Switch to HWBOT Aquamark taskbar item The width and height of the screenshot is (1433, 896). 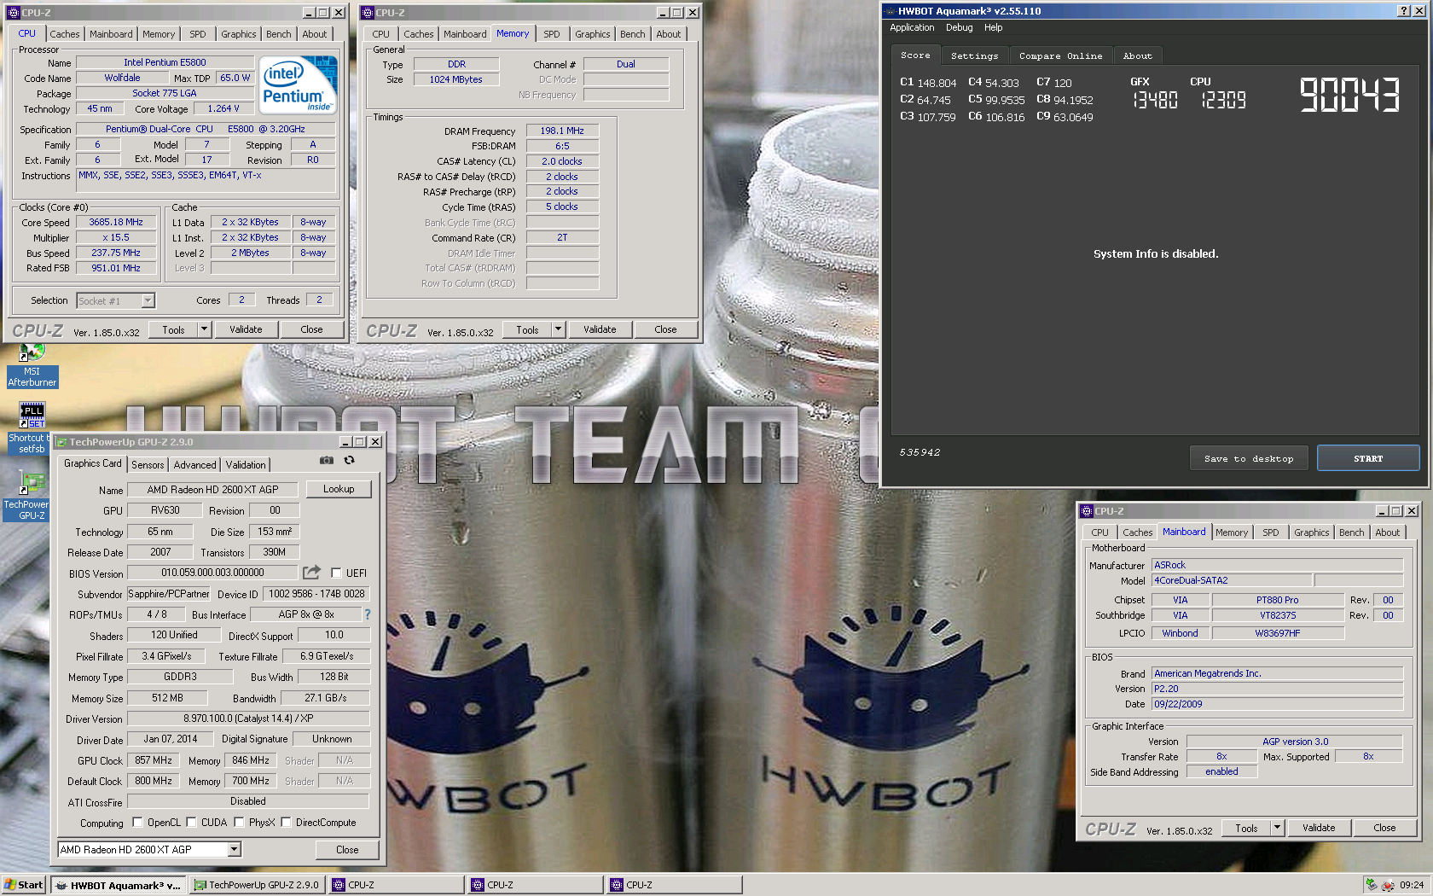coord(119,885)
